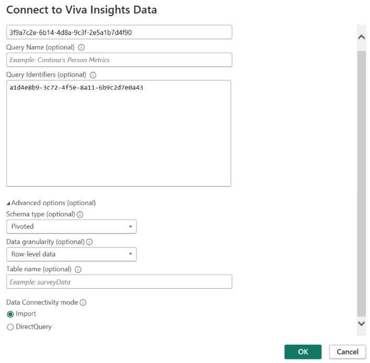The height and width of the screenshot is (363, 370).
Task: Show info for Data Connectivity mode
Action: 83,303
